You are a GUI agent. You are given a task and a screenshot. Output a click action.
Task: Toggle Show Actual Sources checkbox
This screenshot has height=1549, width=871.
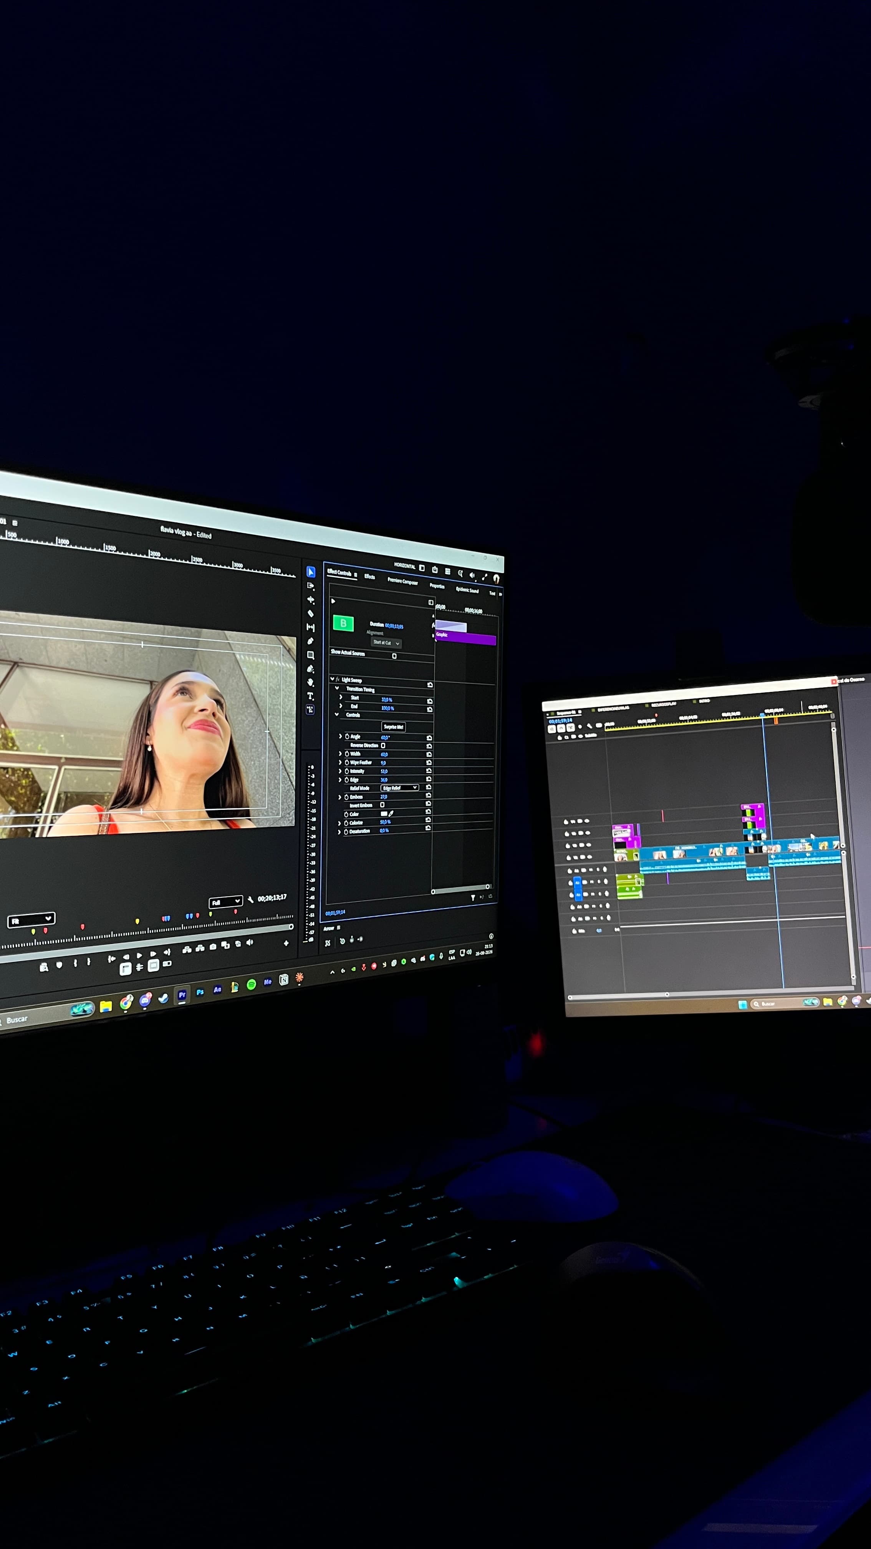394,656
